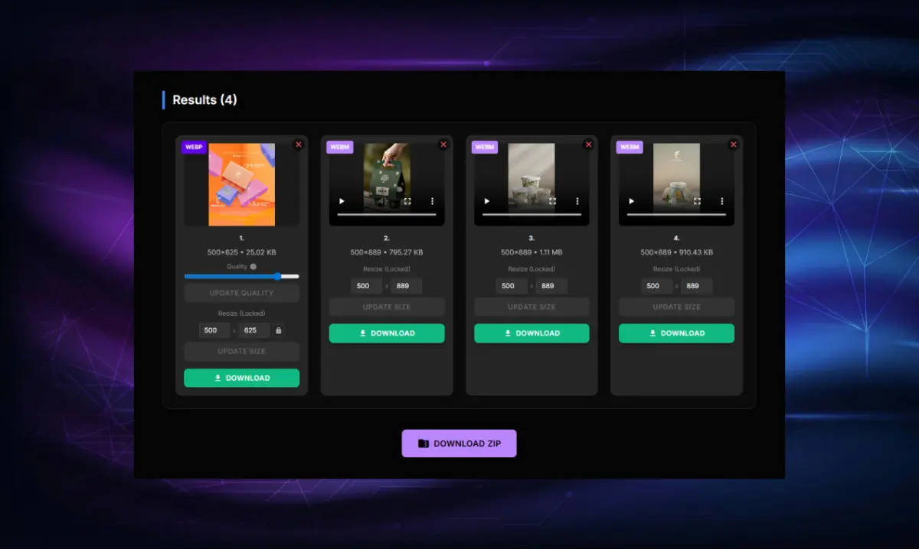
Task: Play the third video result
Action: [486, 200]
